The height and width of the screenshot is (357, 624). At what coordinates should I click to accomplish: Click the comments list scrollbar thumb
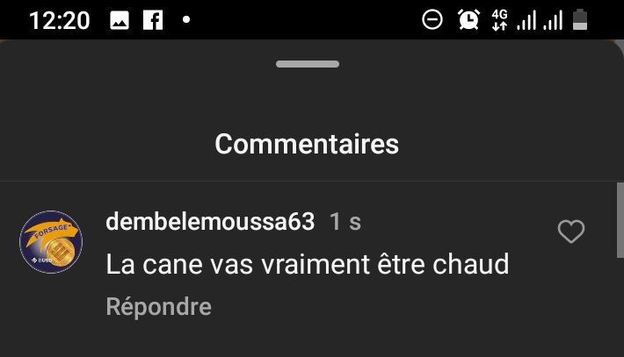[620, 220]
